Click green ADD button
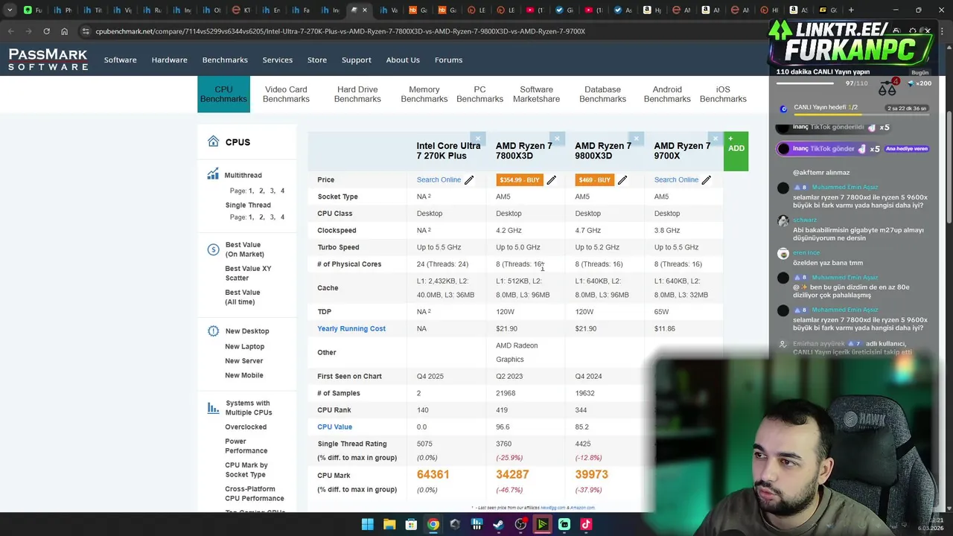 point(736,151)
